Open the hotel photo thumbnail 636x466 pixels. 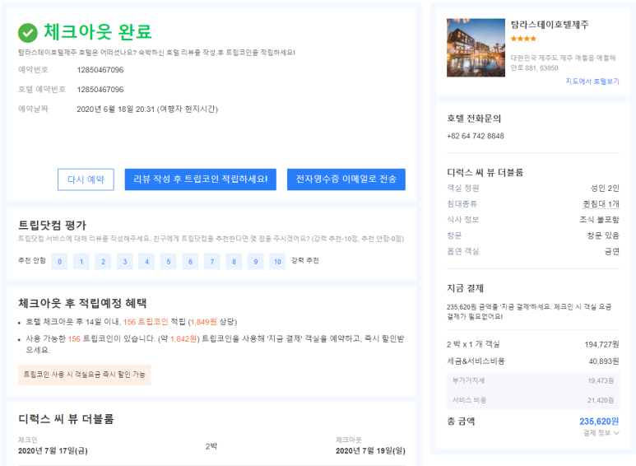point(476,48)
